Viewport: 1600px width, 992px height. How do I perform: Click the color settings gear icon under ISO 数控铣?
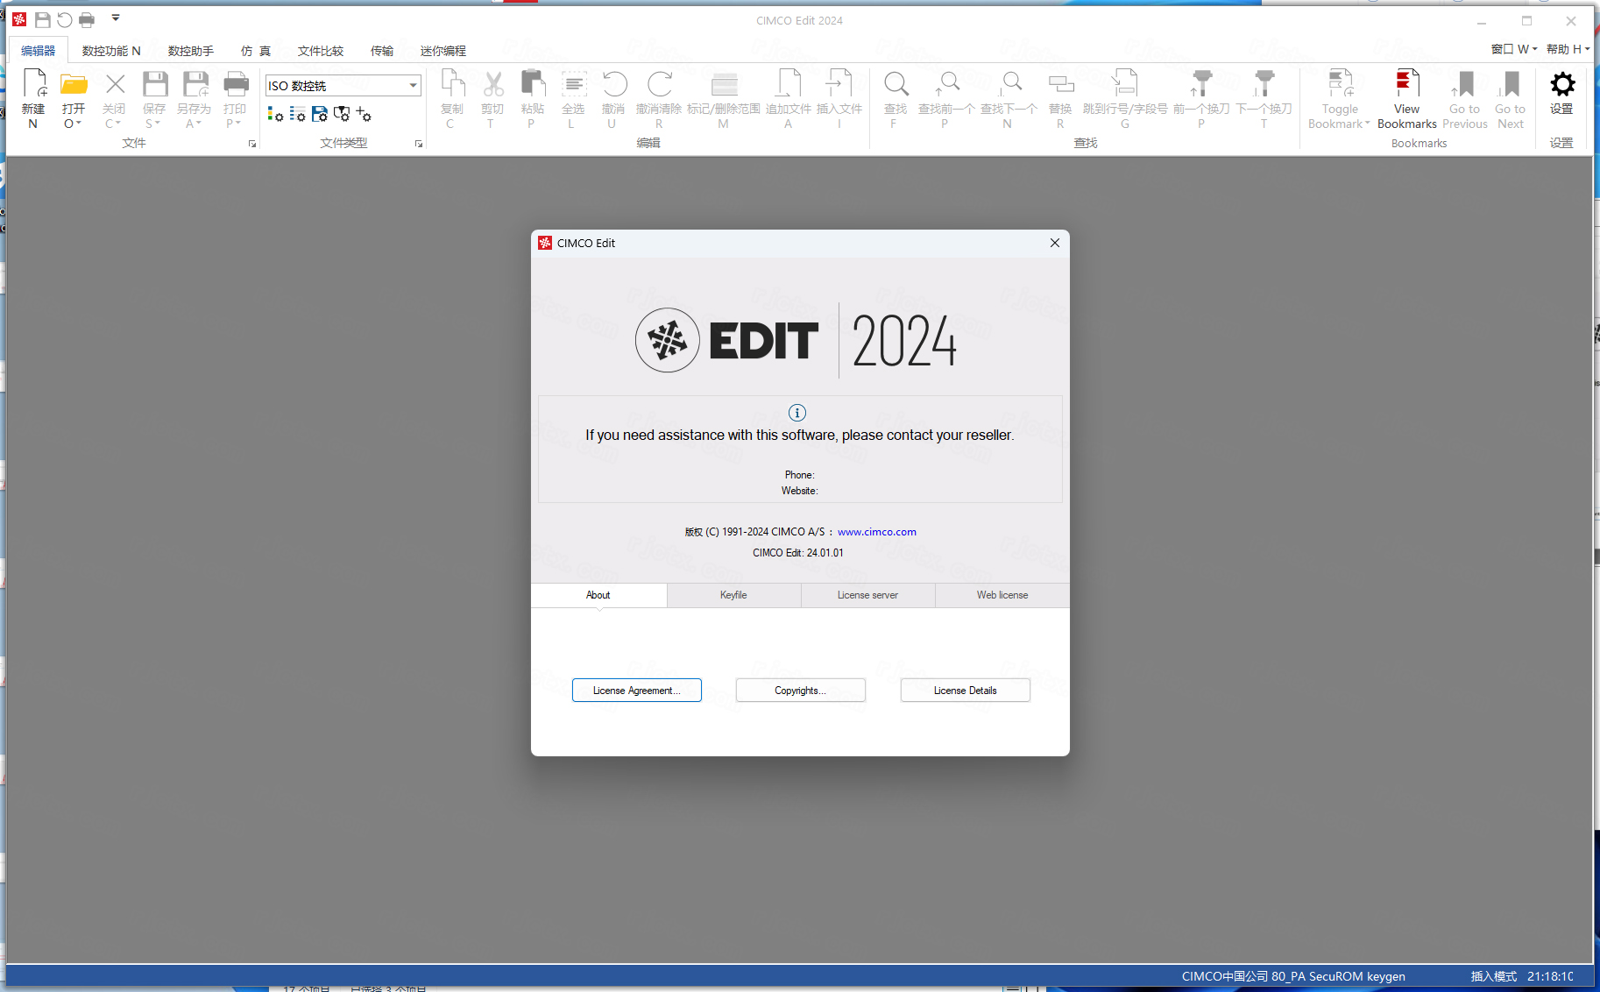point(275,114)
